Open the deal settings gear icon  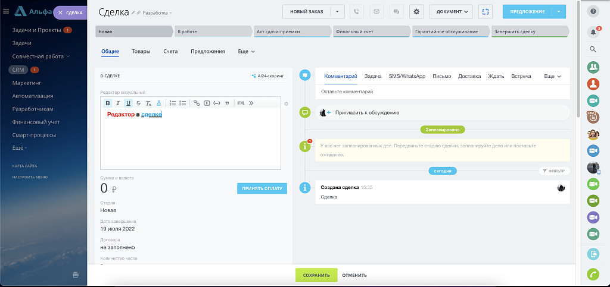pyautogui.click(x=416, y=11)
